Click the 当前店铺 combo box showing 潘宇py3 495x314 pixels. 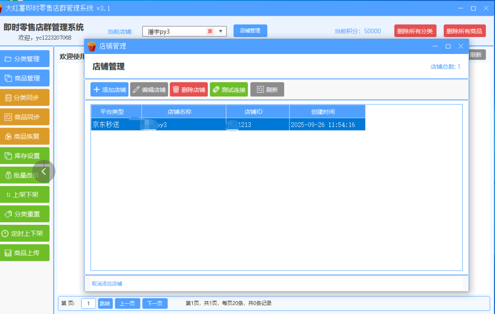point(184,31)
